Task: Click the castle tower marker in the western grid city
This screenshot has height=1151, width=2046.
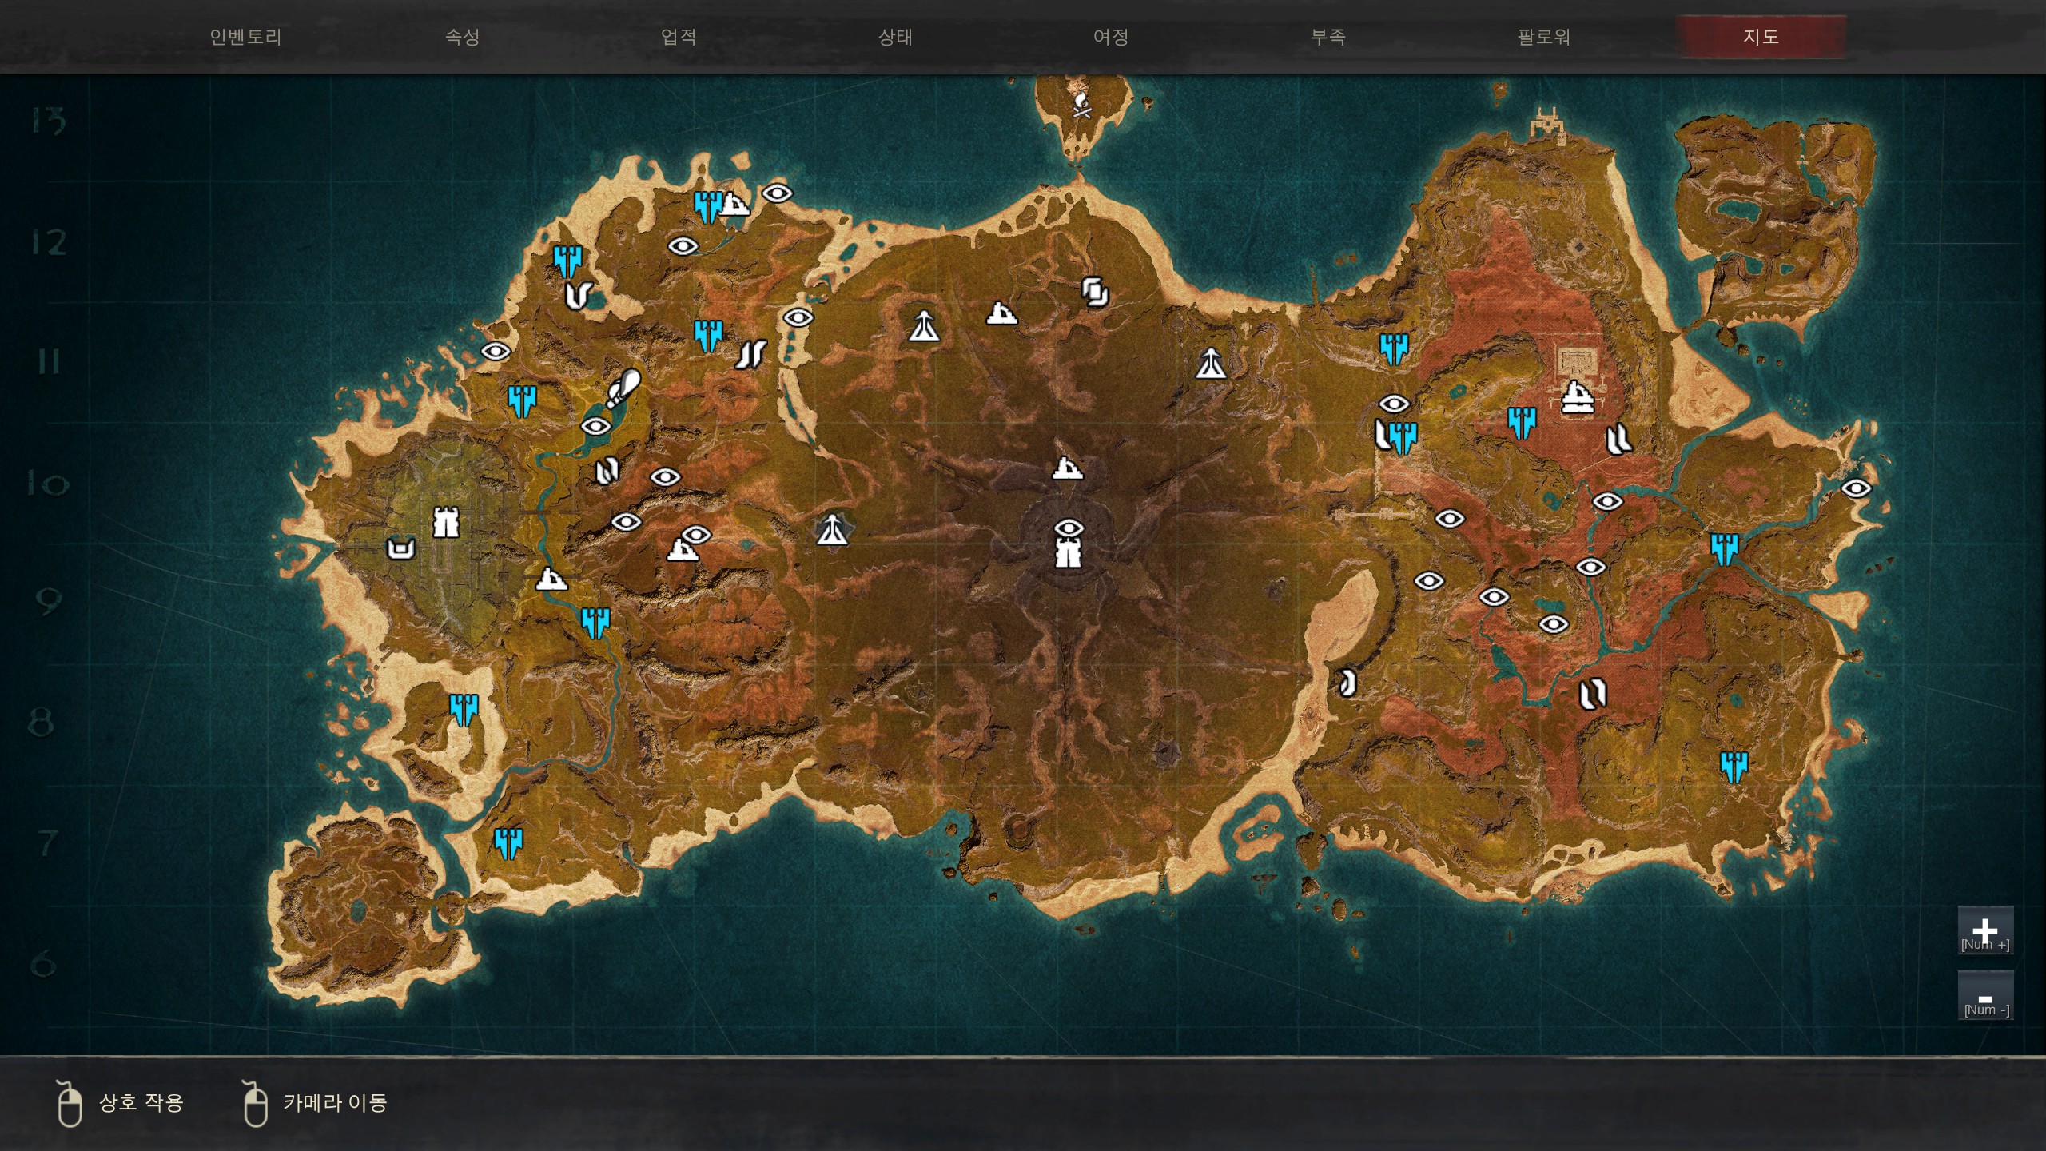Action: coord(446,523)
